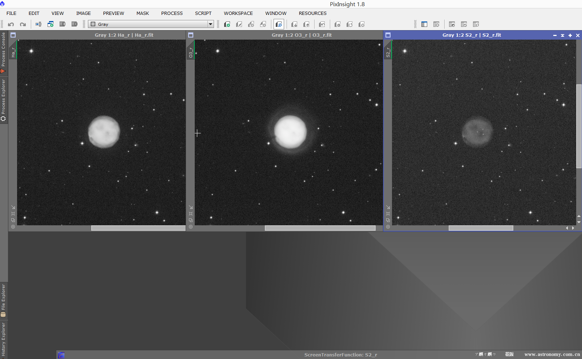The width and height of the screenshot is (582, 359).
Task: Click the S2_r scroll-left arrow
Action: 567,228
